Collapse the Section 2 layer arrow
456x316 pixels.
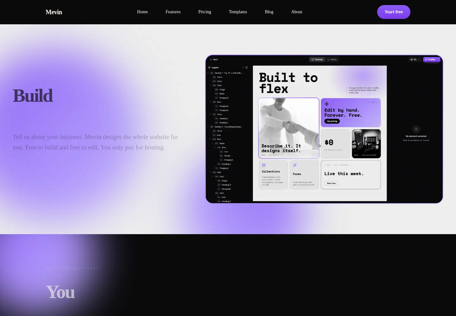tap(208, 127)
